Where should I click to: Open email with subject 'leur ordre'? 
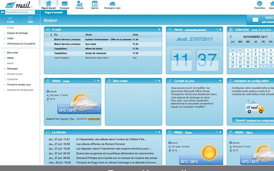pos(103,44)
